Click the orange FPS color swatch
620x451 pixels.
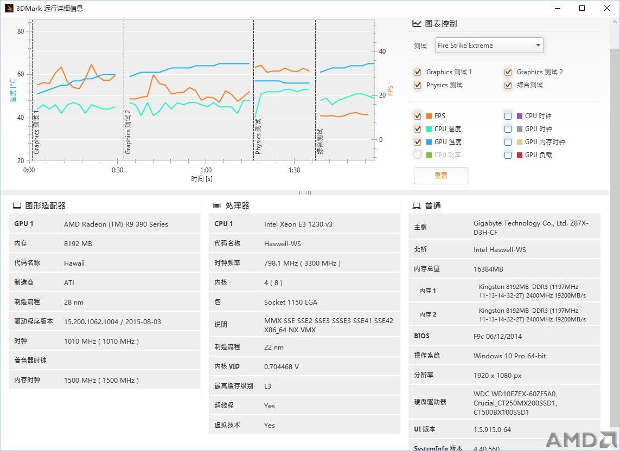pyautogui.click(x=429, y=116)
